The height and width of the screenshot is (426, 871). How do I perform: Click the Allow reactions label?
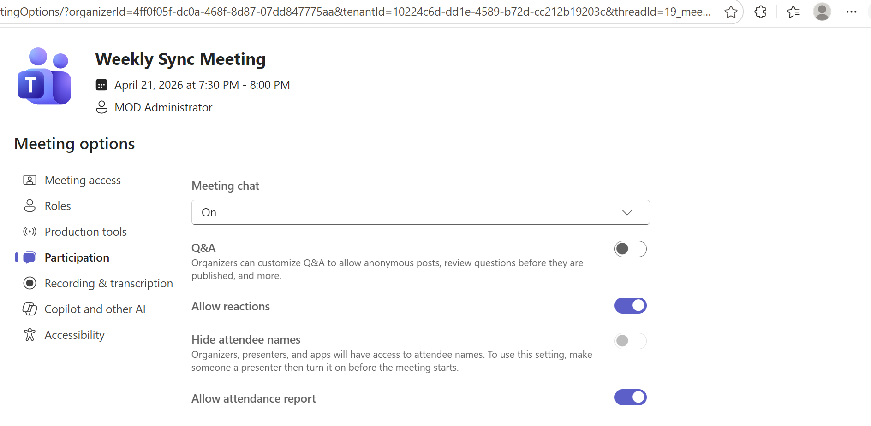[231, 306]
